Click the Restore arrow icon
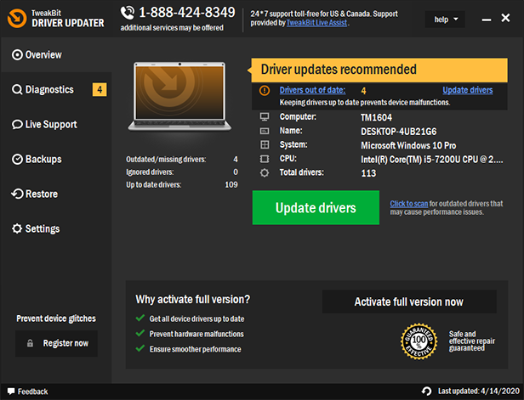This screenshot has width=524, height=400. click(x=17, y=194)
